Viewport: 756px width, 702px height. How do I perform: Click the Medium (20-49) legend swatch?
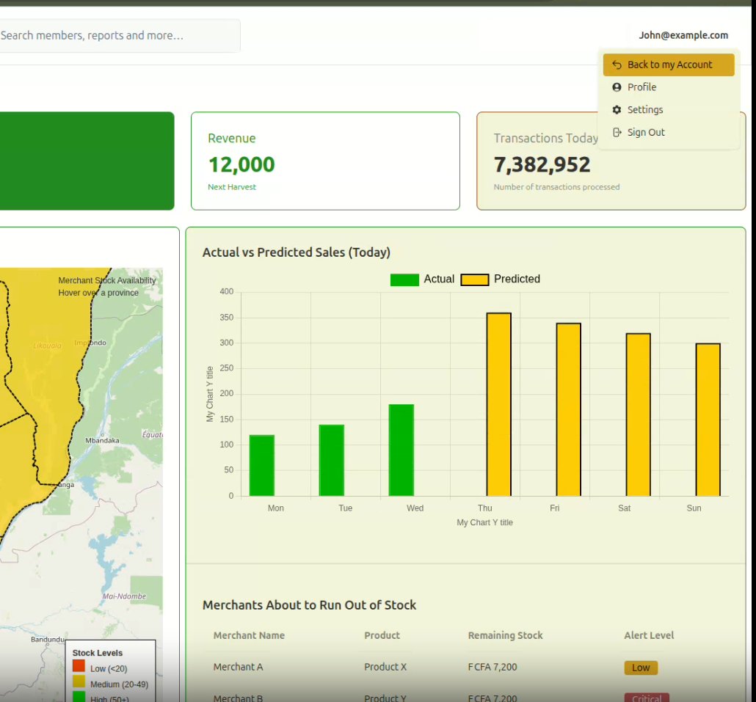coord(79,681)
